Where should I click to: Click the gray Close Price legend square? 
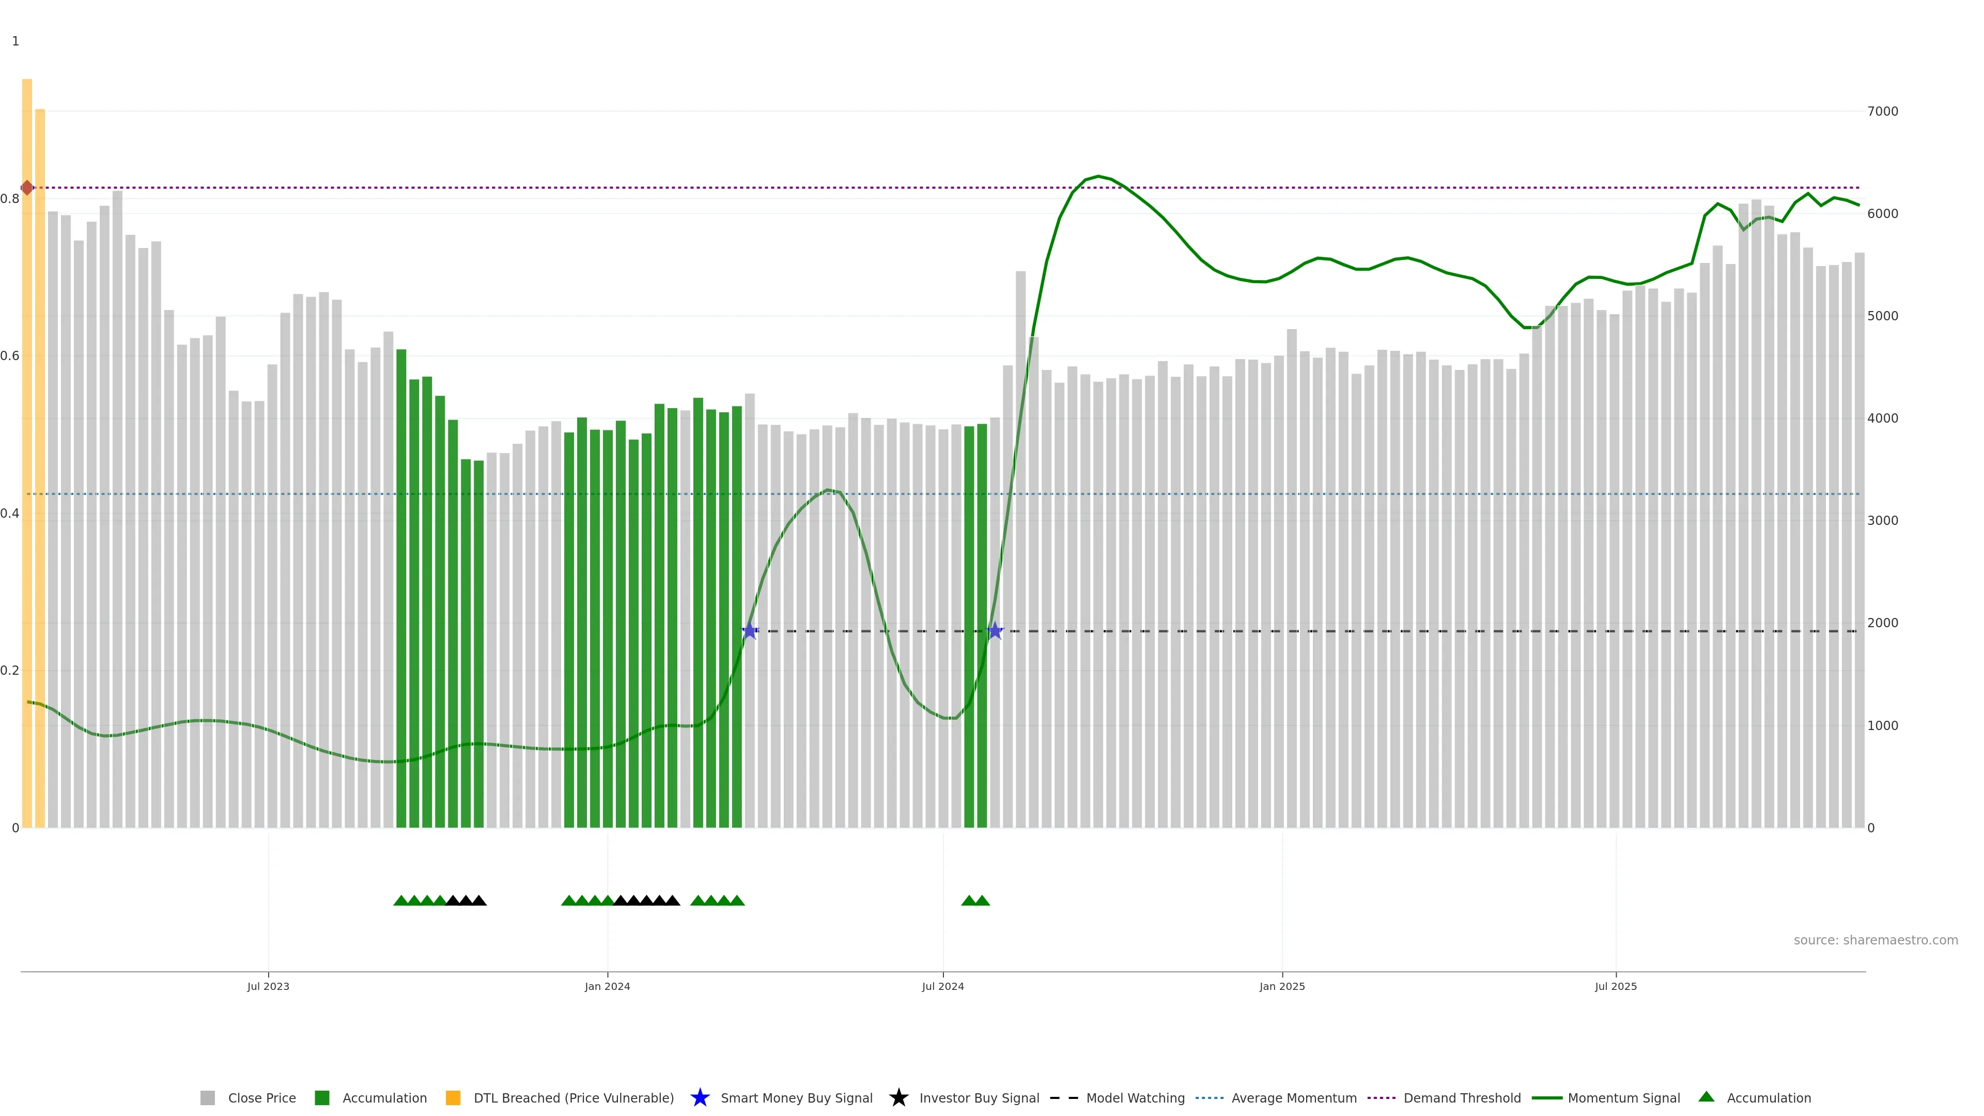[207, 1098]
